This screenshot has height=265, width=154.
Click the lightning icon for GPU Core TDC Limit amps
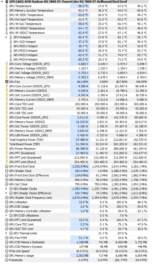pyautogui.click(x=7, y=104)
